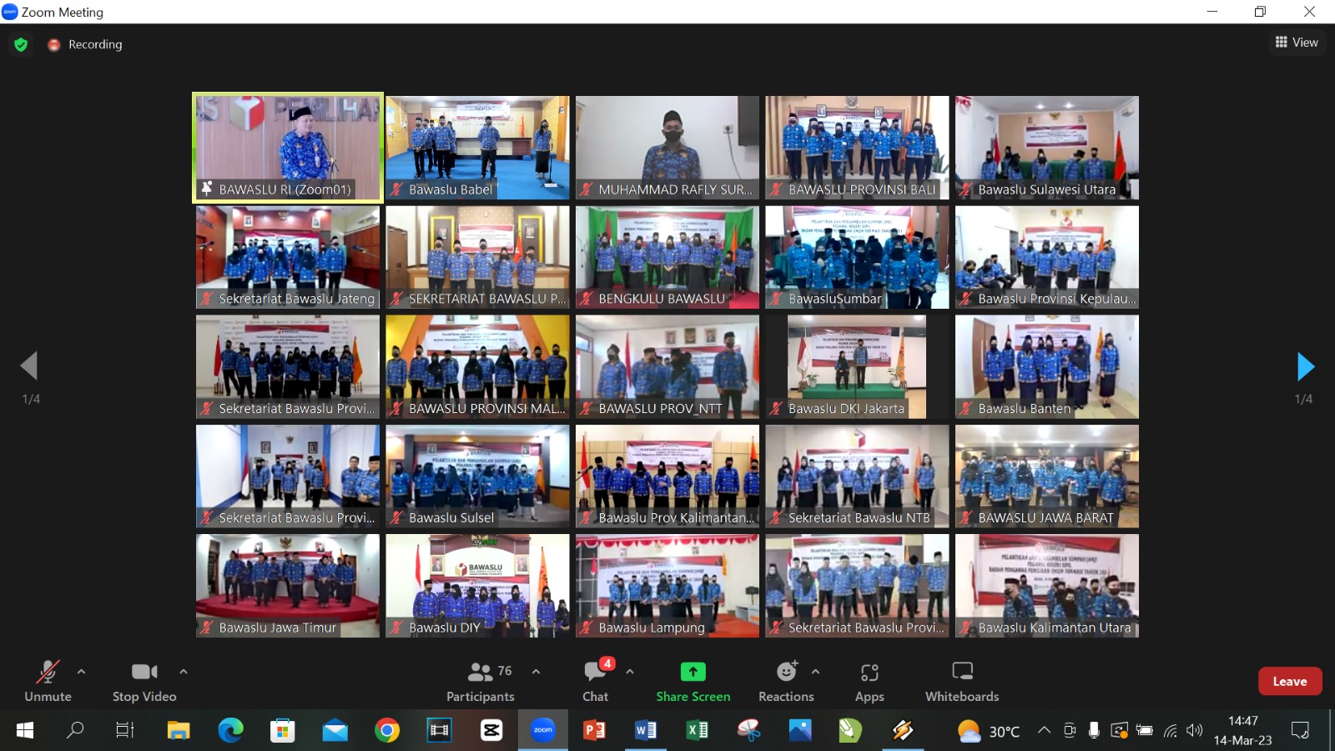Viewport: 1335px width, 751px height.
Task: Expand share options arrow beside Chat
Action: coord(630,671)
